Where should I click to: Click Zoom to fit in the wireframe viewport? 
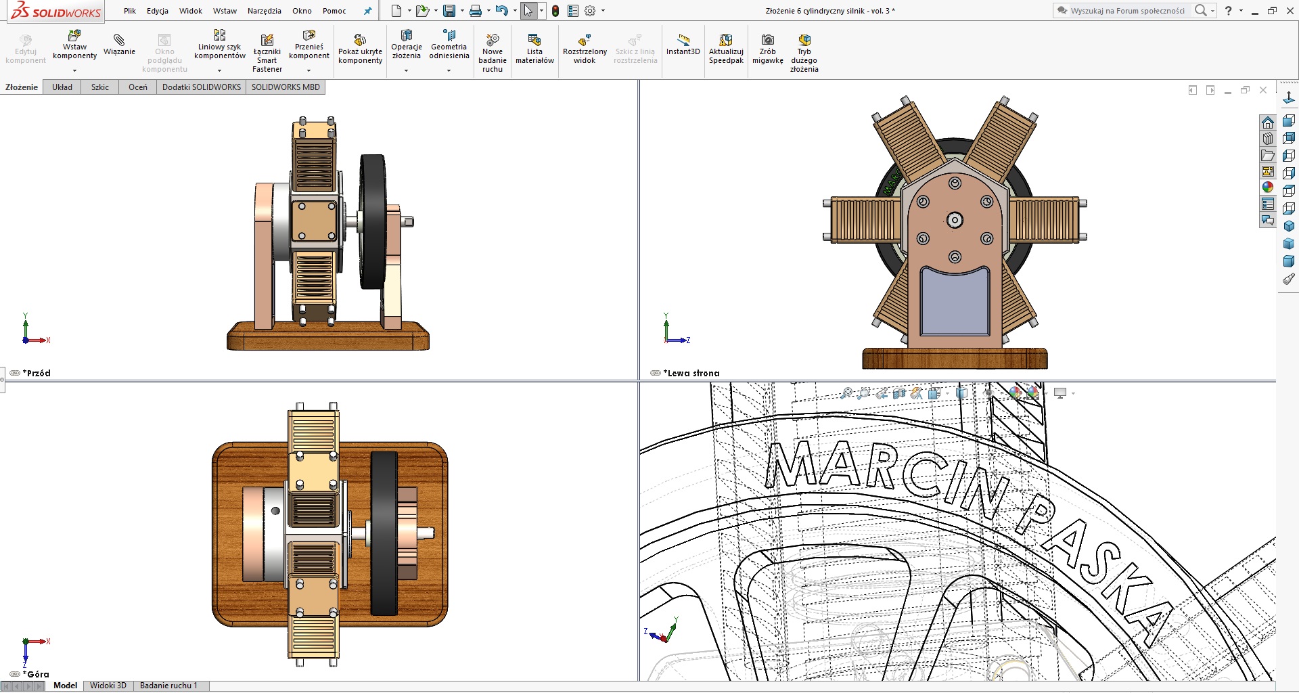click(846, 393)
